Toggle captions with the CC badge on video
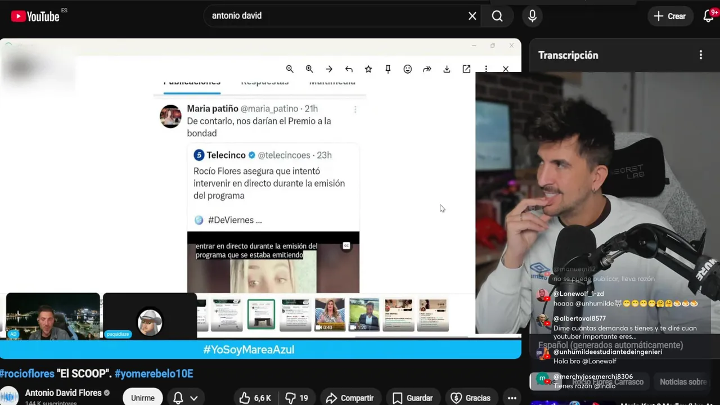 point(346,246)
